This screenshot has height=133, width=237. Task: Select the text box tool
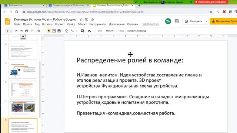point(54,31)
